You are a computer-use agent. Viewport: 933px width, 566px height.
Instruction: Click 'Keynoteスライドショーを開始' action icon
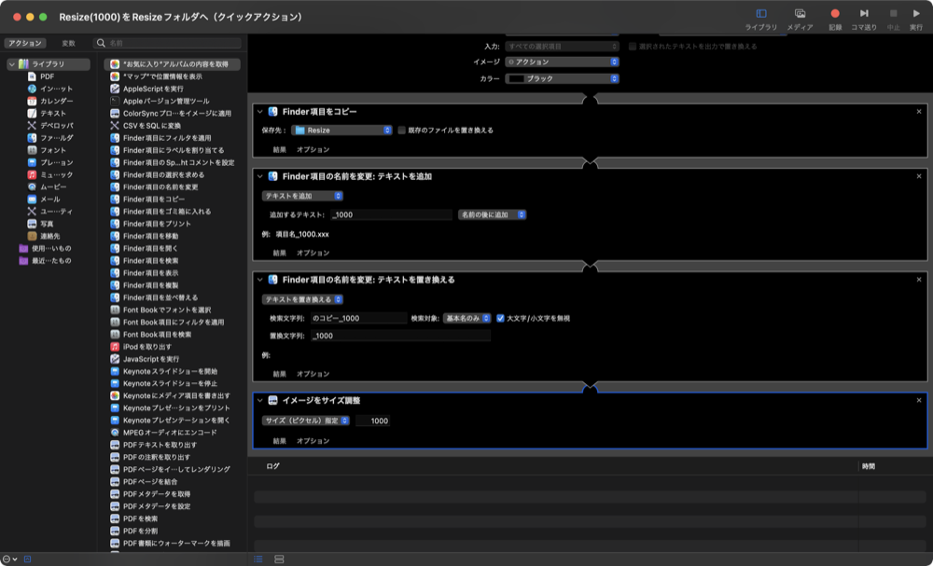pyautogui.click(x=115, y=371)
